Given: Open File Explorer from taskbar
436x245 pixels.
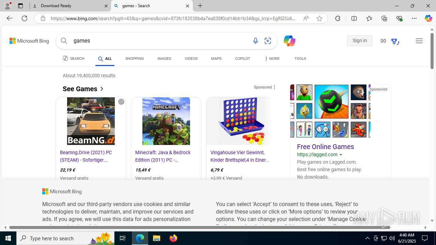Looking at the screenshot, I should 157,238.
